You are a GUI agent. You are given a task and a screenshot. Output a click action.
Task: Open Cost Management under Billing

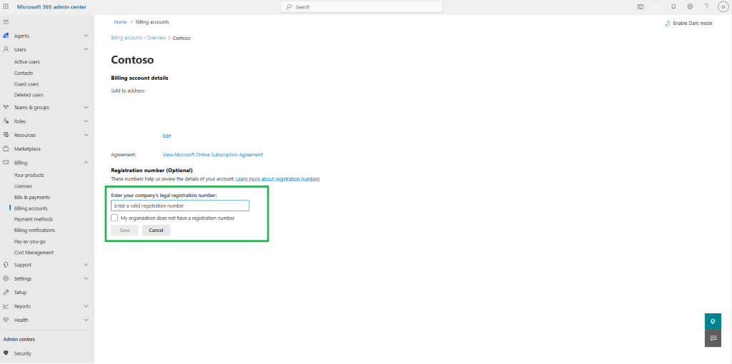click(34, 253)
